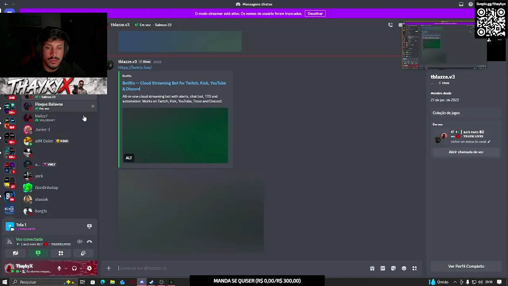Toggle screen sharing green button
Image resolution: width=508 pixels, height=286 pixels.
point(38,253)
